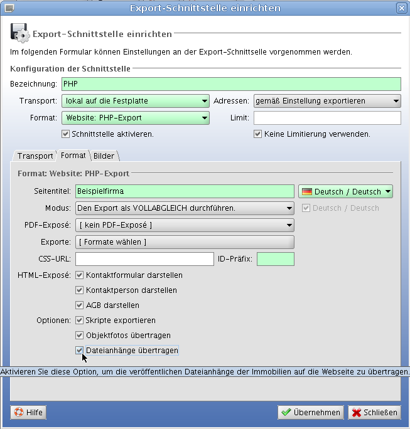Open the Transport dropdown list

pyautogui.click(x=135, y=101)
